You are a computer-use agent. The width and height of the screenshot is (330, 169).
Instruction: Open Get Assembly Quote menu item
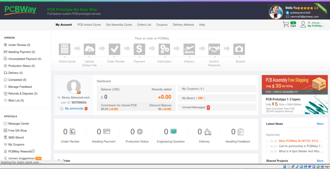point(119,25)
